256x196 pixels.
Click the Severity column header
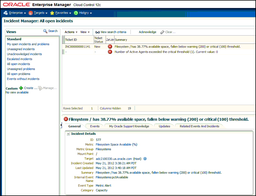click(x=110, y=40)
